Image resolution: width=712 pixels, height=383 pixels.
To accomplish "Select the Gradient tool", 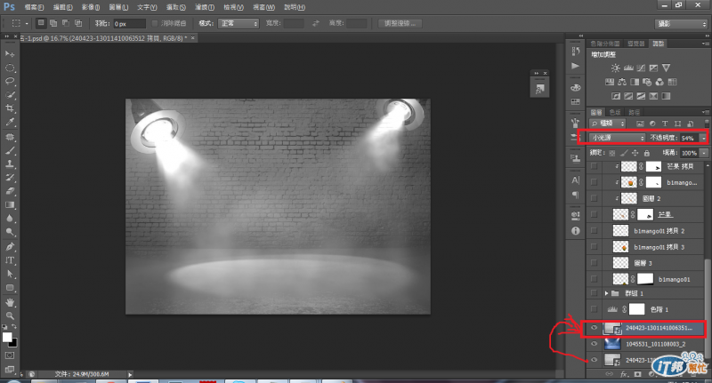I will click(x=10, y=205).
